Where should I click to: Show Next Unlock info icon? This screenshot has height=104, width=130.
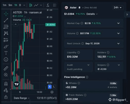click(x=83, y=43)
